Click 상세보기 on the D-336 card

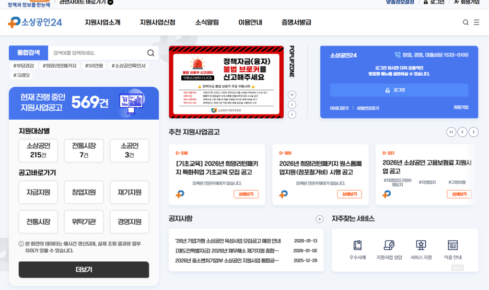pos(246,194)
